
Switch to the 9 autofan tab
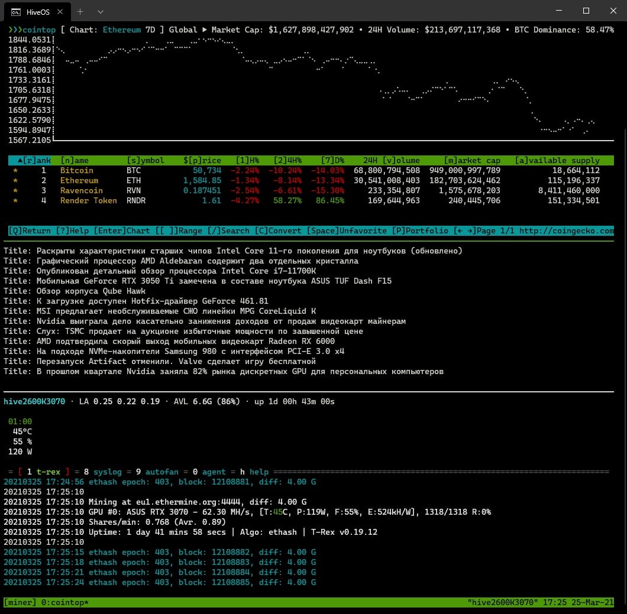click(x=157, y=472)
